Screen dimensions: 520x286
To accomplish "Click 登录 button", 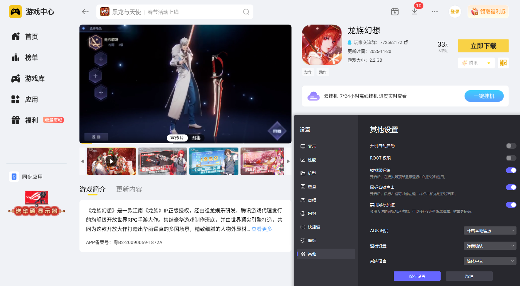I will click(x=455, y=12).
